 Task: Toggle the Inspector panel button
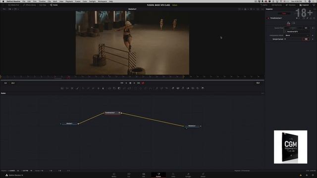(304, 5)
